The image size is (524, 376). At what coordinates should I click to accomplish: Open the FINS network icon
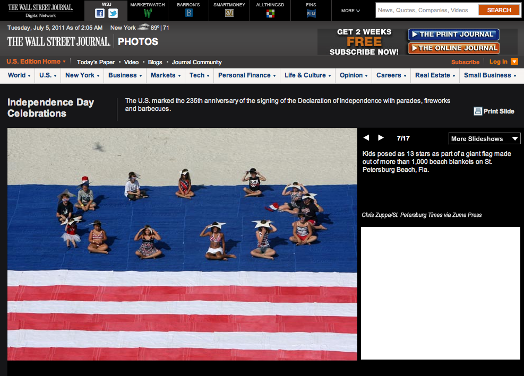[311, 14]
